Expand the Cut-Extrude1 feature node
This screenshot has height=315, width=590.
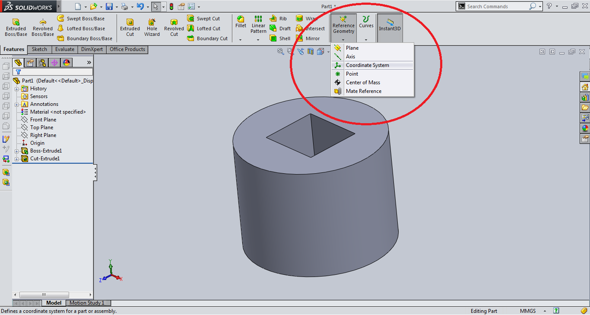17,159
